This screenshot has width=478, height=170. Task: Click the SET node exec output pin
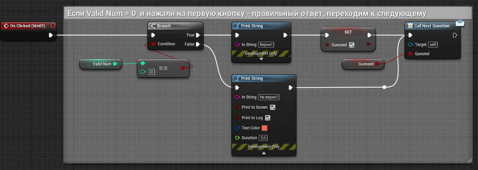[369, 35]
